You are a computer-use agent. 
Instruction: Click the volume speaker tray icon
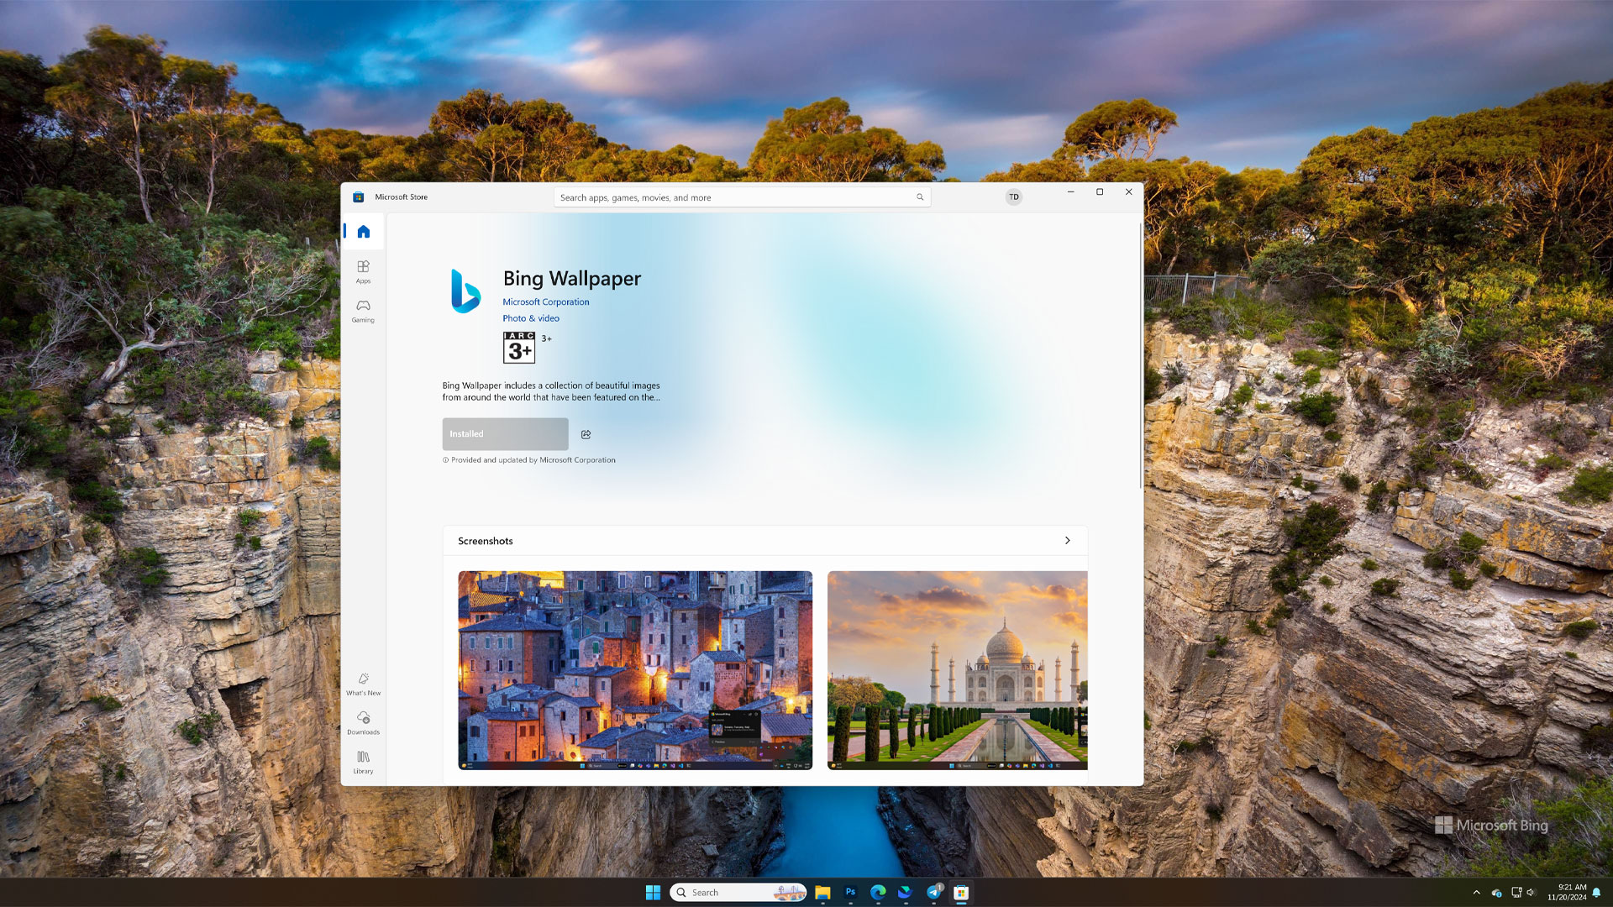point(1531,893)
